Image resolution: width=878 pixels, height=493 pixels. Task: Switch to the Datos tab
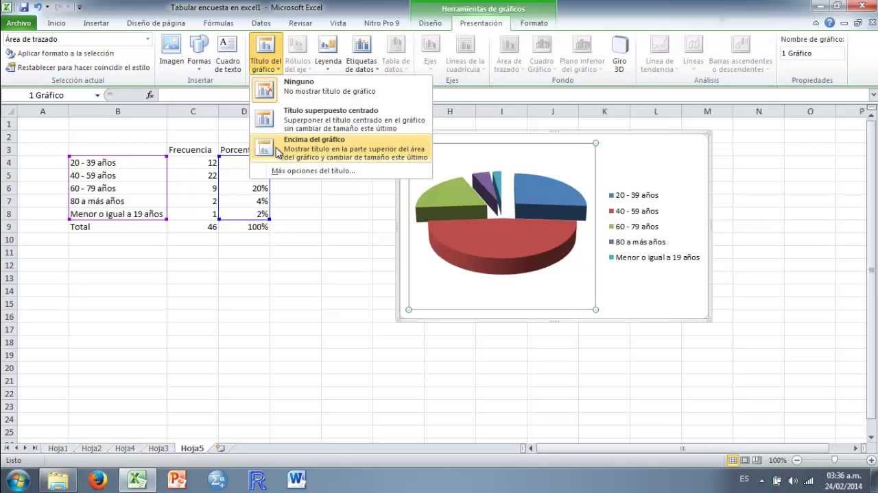pyautogui.click(x=261, y=23)
